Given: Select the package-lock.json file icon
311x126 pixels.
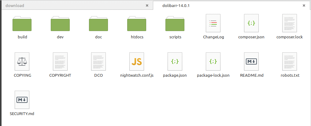Looking at the screenshot, I should (x=213, y=61).
